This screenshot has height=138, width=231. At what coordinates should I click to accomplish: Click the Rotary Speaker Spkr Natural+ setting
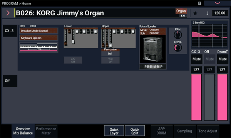[x=152, y=33]
